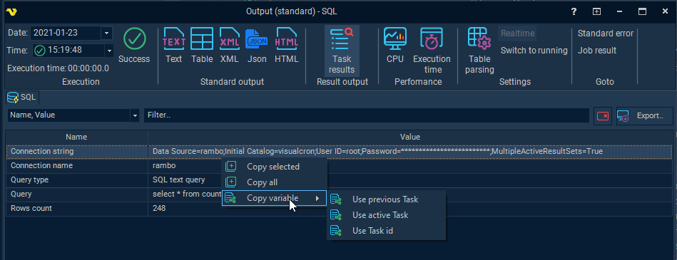Select the Query type row
This screenshot has width=677, height=260.
click(x=339, y=180)
